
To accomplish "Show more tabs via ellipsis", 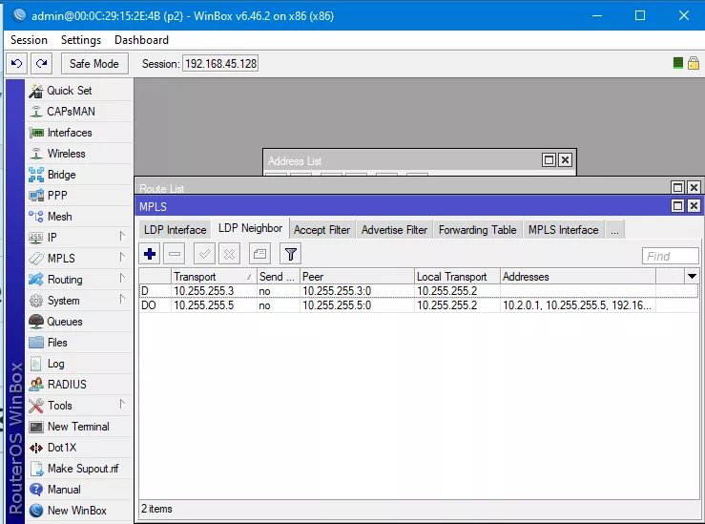I will 614,229.
